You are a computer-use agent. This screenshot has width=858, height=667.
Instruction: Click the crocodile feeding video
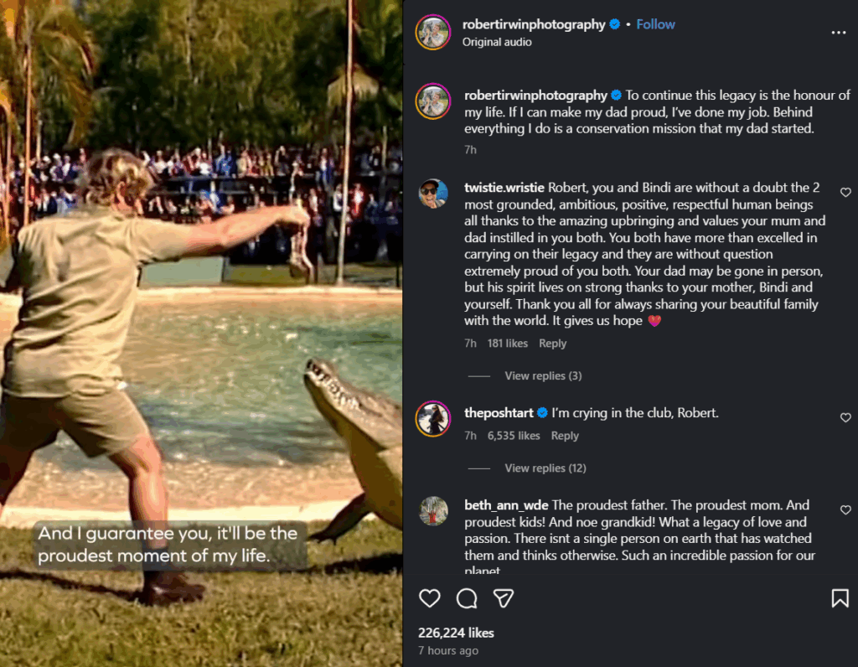point(201,333)
